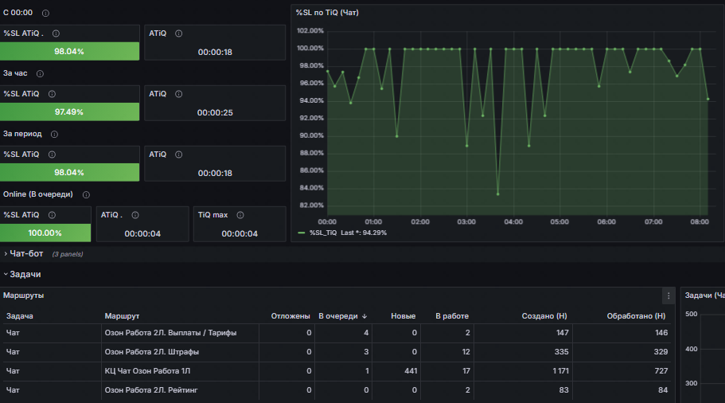
Task: Open the three-dot menu of Маршруты panel
Action: click(668, 295)
